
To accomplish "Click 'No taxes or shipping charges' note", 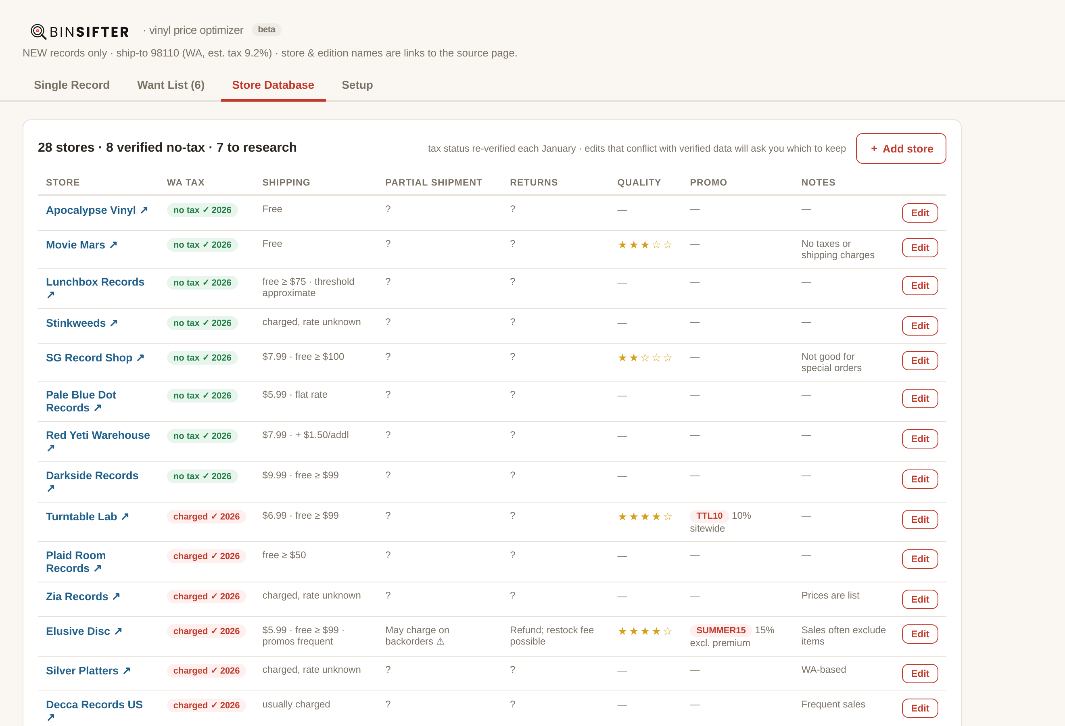I will [x=838, y=249].
